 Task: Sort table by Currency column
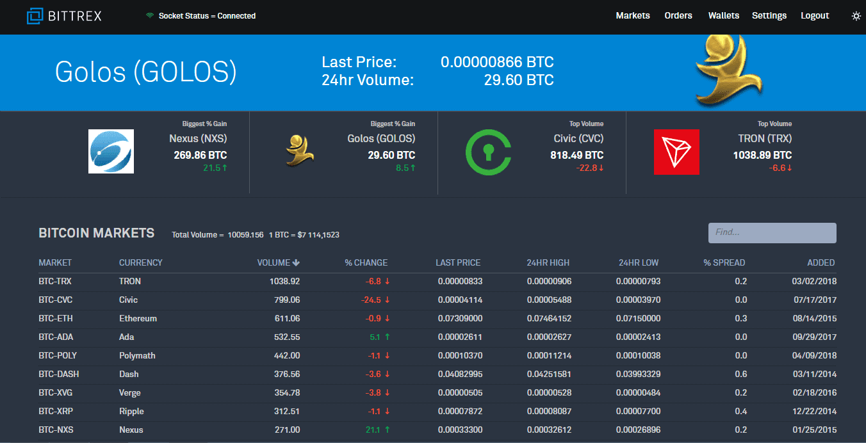point(141,262)
